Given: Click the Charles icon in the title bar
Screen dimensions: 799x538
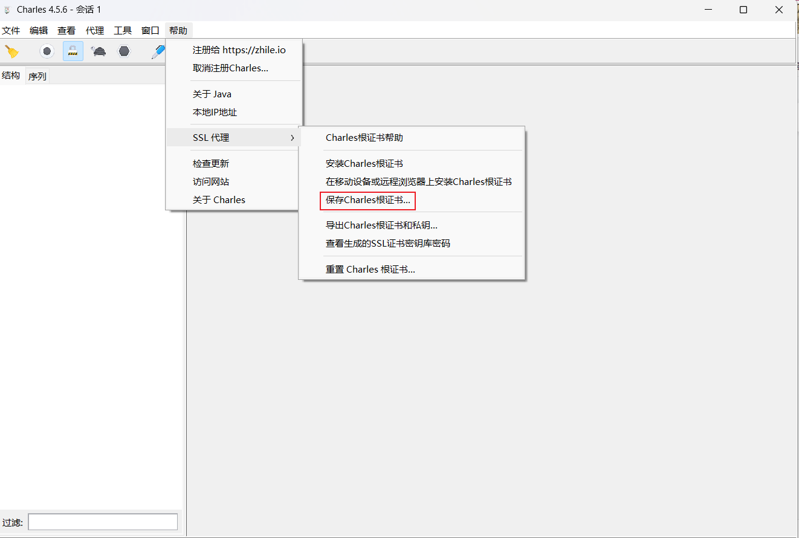Looking at the screenshot, I should pyautogui.click(x=7, y=9).
